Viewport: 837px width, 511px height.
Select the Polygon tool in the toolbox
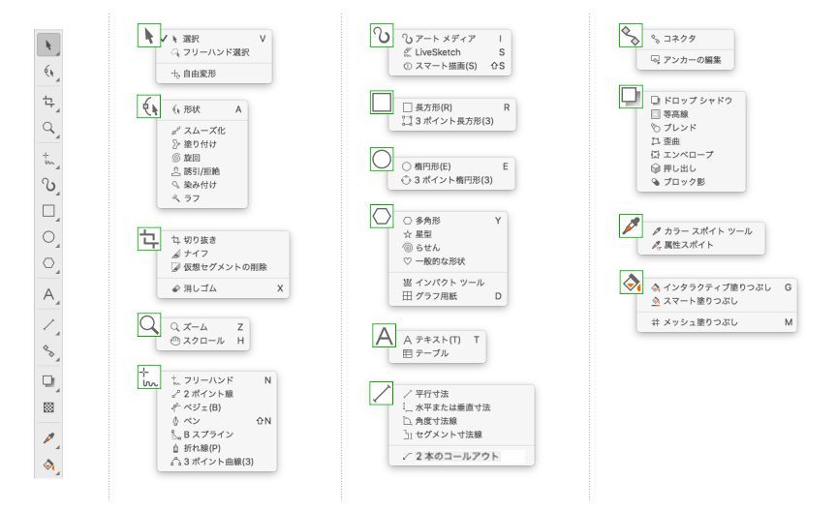(x=50, y=263)
